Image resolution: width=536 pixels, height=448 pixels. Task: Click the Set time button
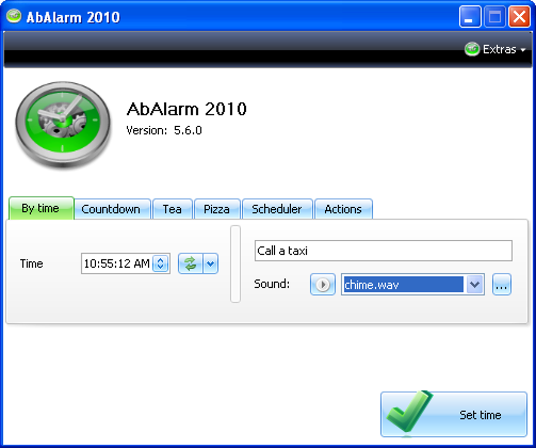[x=454, y=414]
